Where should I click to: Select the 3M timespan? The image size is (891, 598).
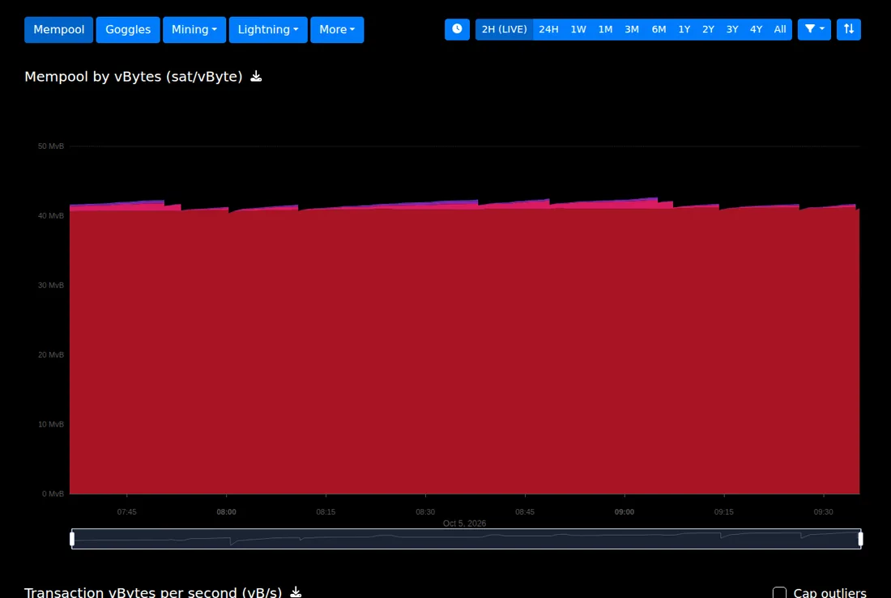click(x=632, y=29)
